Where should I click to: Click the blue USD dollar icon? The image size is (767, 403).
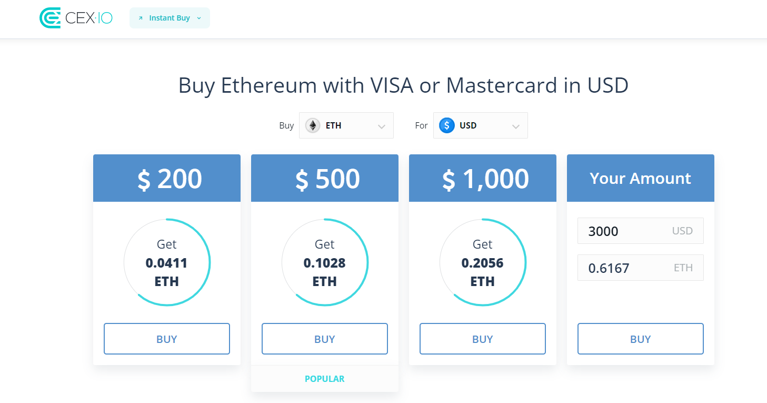pos(447,125)
